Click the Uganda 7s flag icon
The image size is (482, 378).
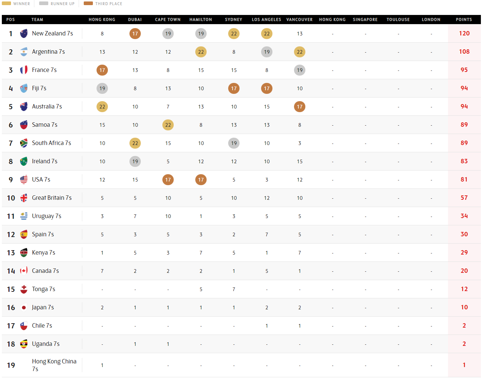point(24,344)
